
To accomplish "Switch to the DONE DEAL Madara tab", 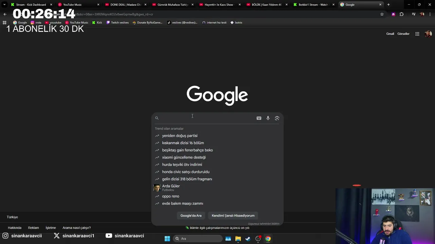I will tap(126, 5).
